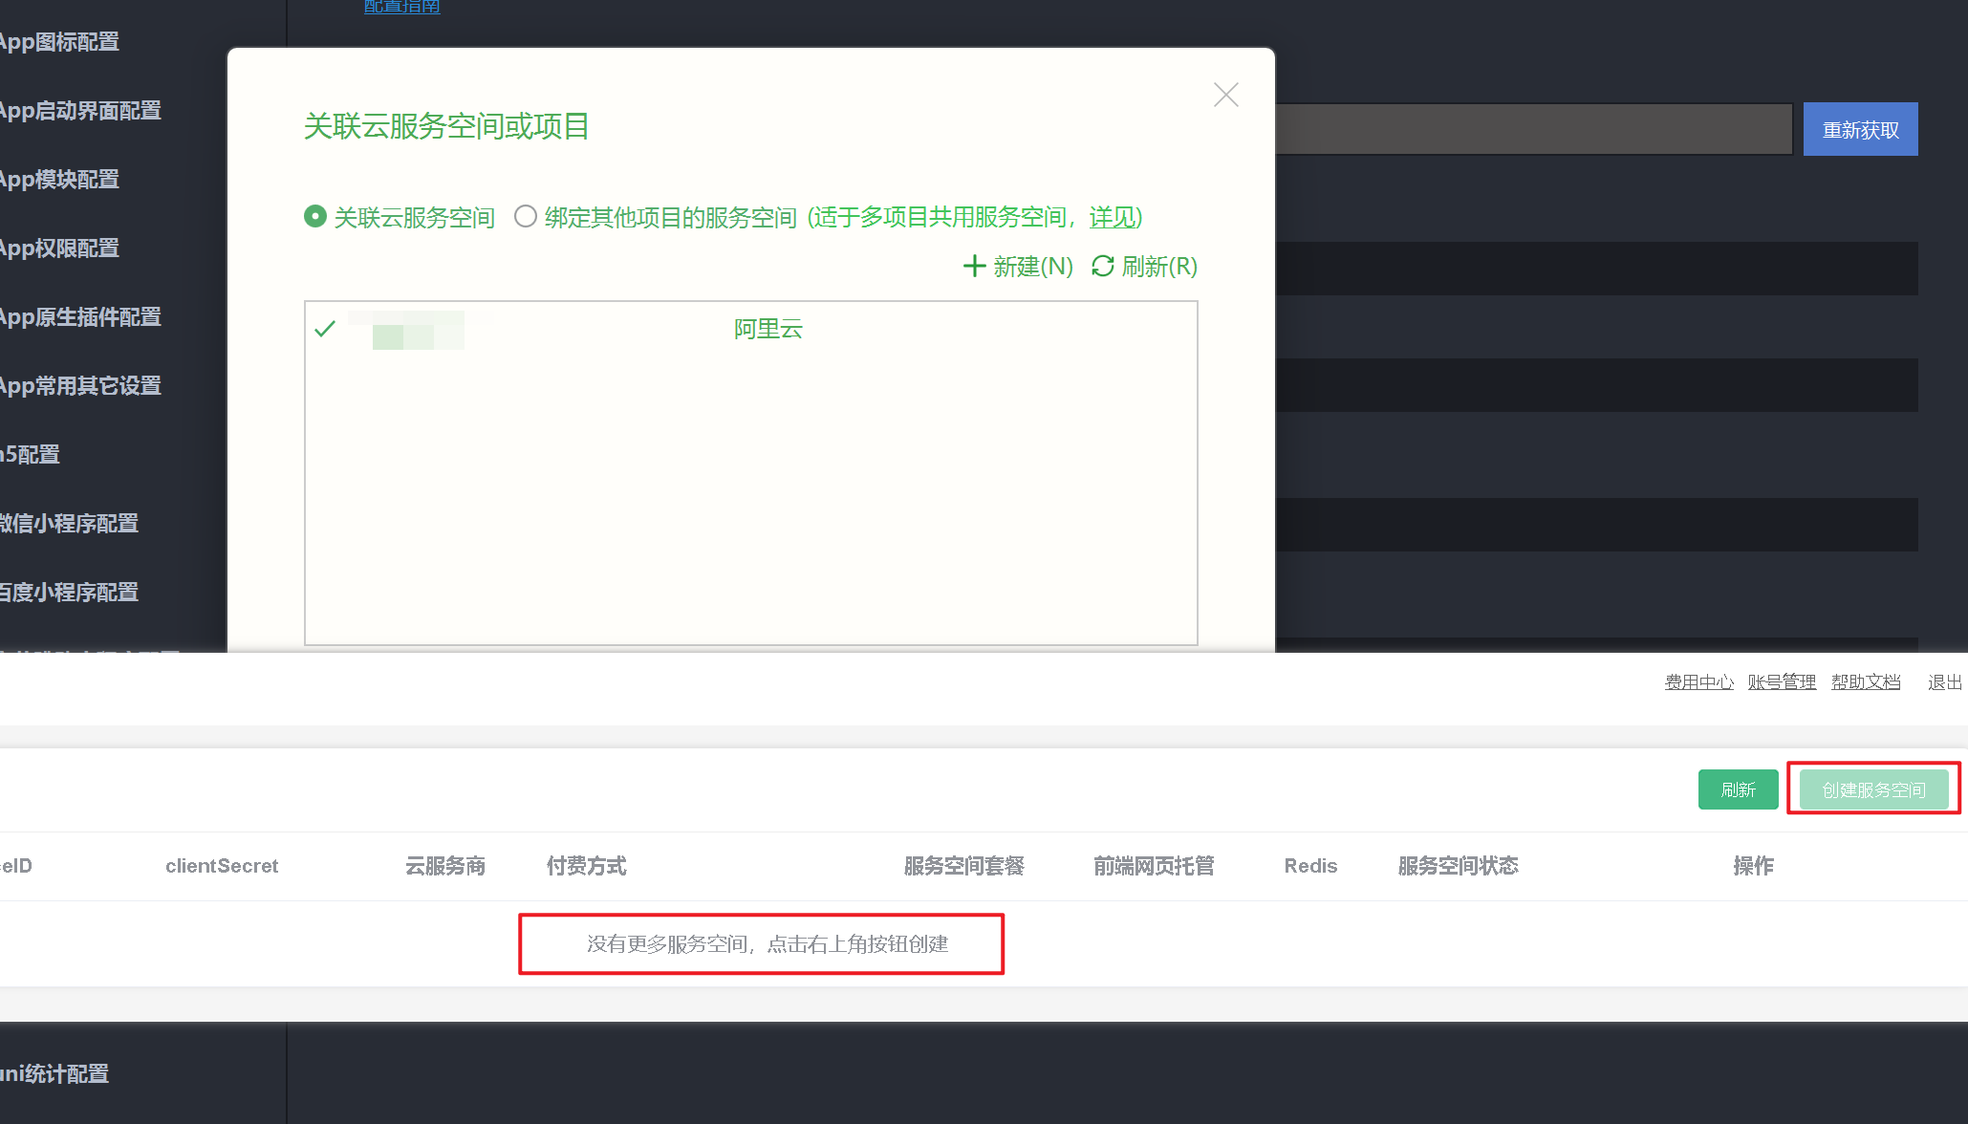Click the Redis column header

pyautogui.click(x=1310, y=866)
